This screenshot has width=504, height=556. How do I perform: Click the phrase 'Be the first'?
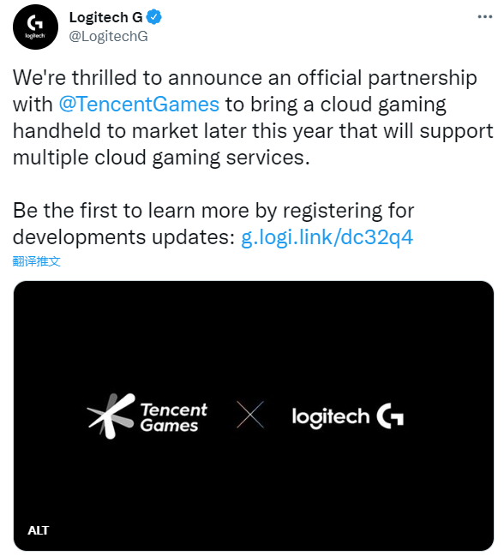click(65, 210)
